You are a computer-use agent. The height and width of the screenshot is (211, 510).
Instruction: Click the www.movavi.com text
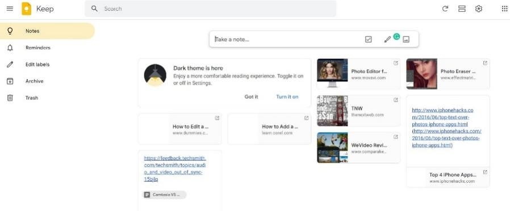pyautogui.click(x=368, y=78)
